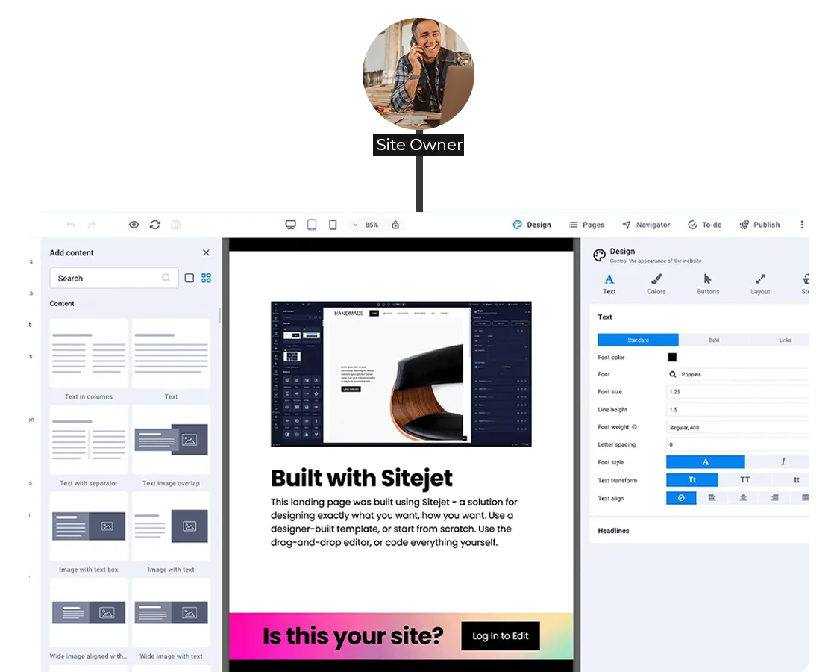Open the 85% zoom dropdown

click(x=366, y=225)
